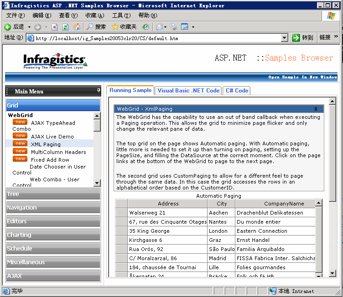Click the Refresh page icon
343x297 pixels.
click(x=65, y=27)
